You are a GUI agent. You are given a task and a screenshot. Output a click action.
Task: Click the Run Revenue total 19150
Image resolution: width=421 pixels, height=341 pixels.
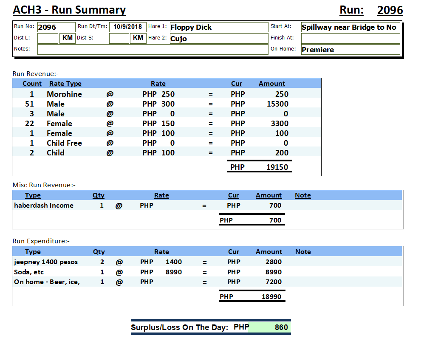(x=277, y=167)
